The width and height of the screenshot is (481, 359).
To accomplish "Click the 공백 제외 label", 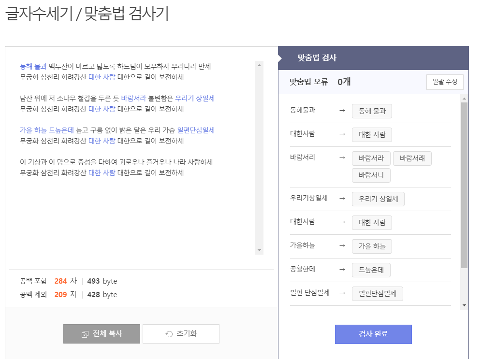I will [33, 295].
